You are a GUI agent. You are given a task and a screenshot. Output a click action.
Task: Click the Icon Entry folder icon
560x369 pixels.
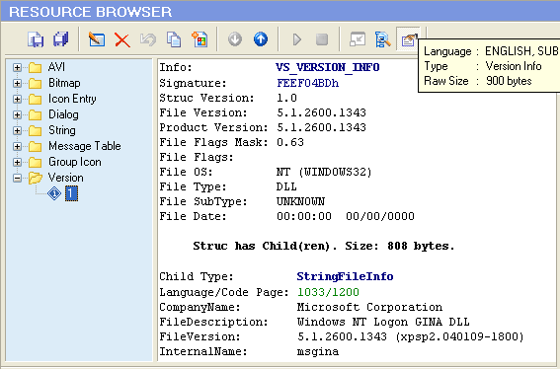pyautogui.click(x=35, y=99)
